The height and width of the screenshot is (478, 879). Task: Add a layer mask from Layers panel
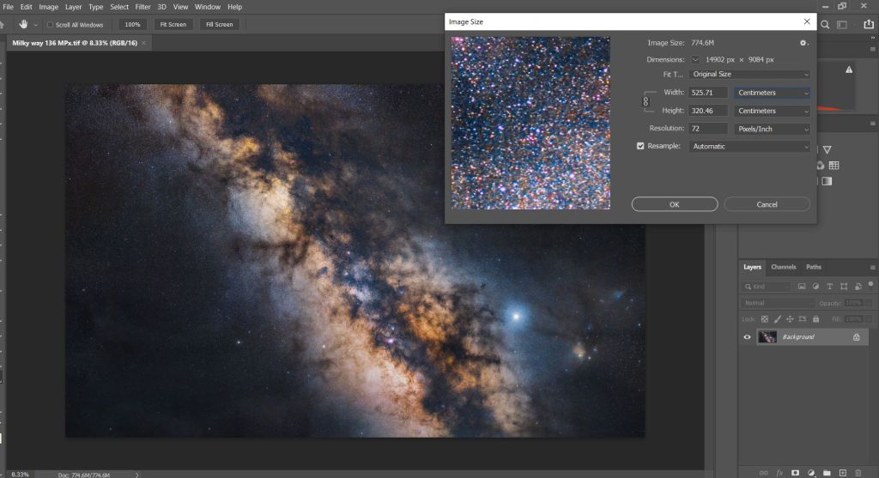pos(795,472)
